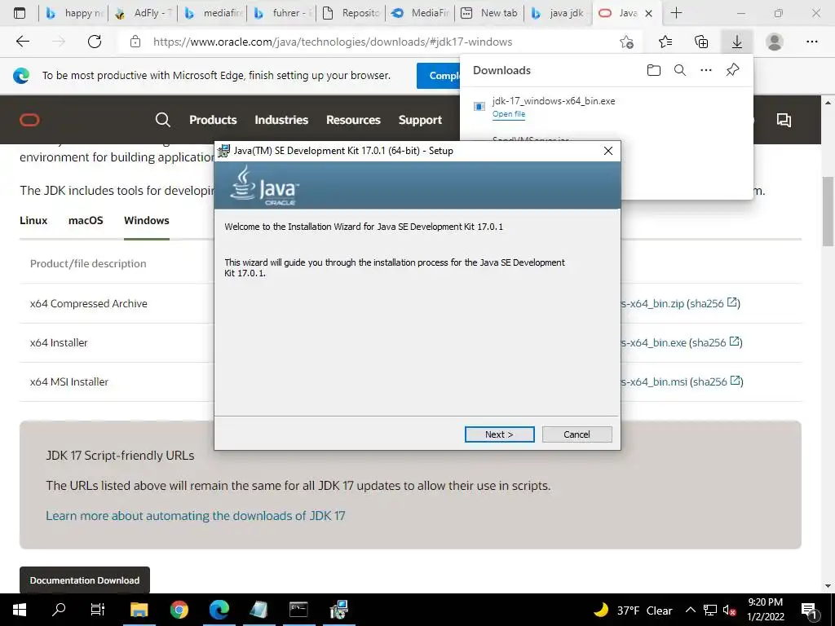Open the tab actions menu icon
Image resolution: width=835 pixels, height=626 pixels.
(20, 13)
